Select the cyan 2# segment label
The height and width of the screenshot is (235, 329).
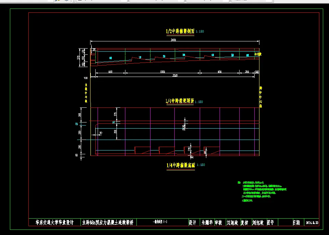pos(164,56)
